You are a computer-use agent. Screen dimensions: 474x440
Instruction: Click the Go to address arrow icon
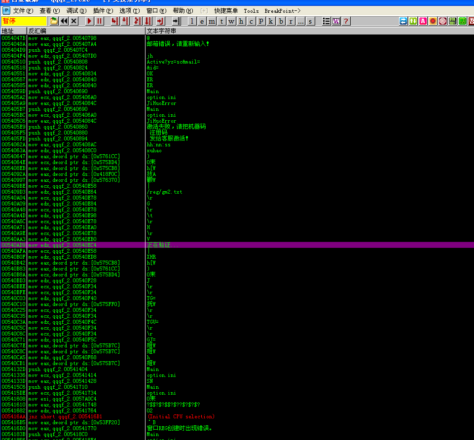click(x=176, y=21)
